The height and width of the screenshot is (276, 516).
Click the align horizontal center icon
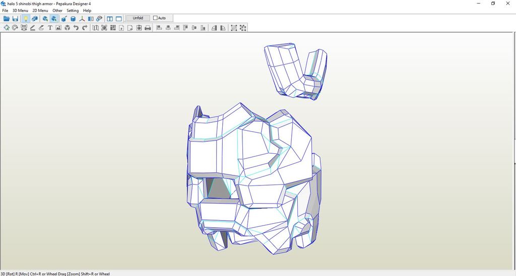(x=168, y=28)
